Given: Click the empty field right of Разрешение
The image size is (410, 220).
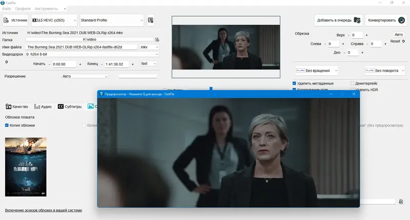Looking at the screenshot, I should [138, 76].
